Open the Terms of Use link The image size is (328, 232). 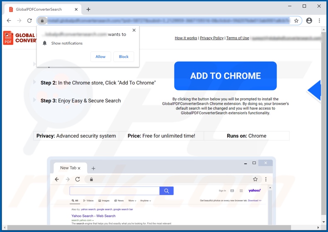237,38
